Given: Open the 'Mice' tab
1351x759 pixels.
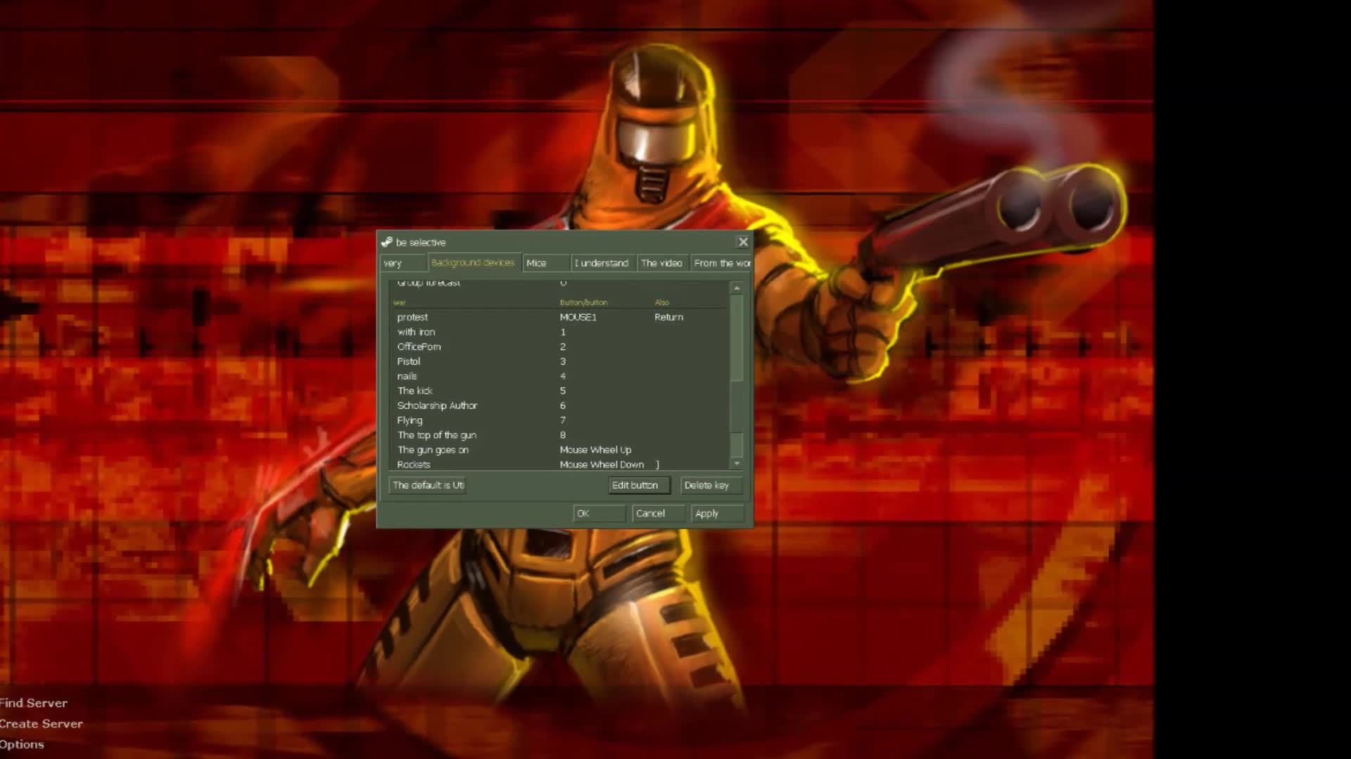Looking at the screenshot, I should click(546, 263).
